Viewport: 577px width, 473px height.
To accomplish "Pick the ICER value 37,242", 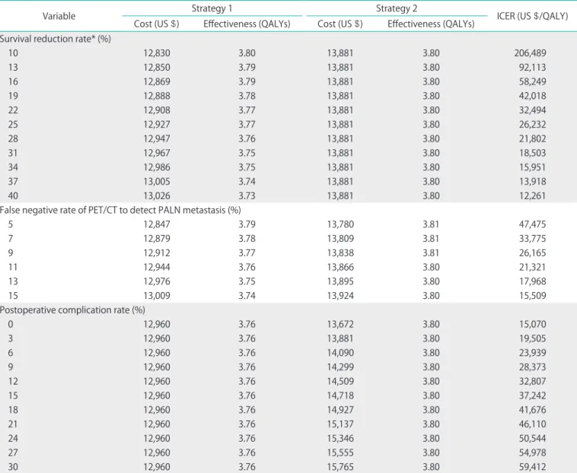I will tap(533, 396).
